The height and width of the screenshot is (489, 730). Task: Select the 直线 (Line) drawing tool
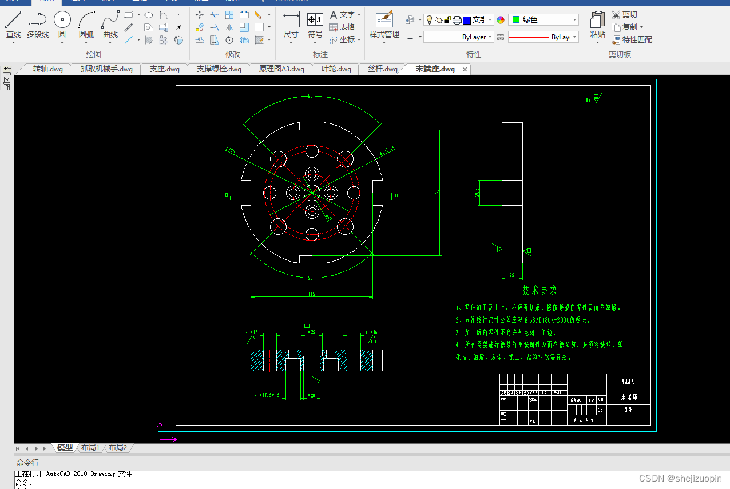(14, 25)
